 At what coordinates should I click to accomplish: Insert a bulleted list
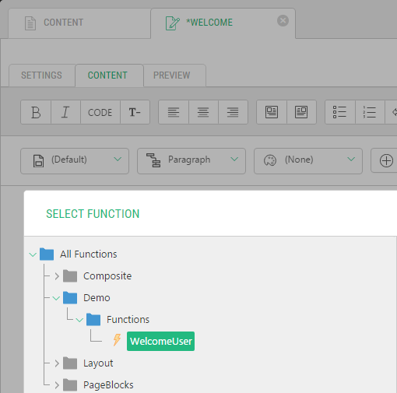pyautogui.click(x=340, y=112)
